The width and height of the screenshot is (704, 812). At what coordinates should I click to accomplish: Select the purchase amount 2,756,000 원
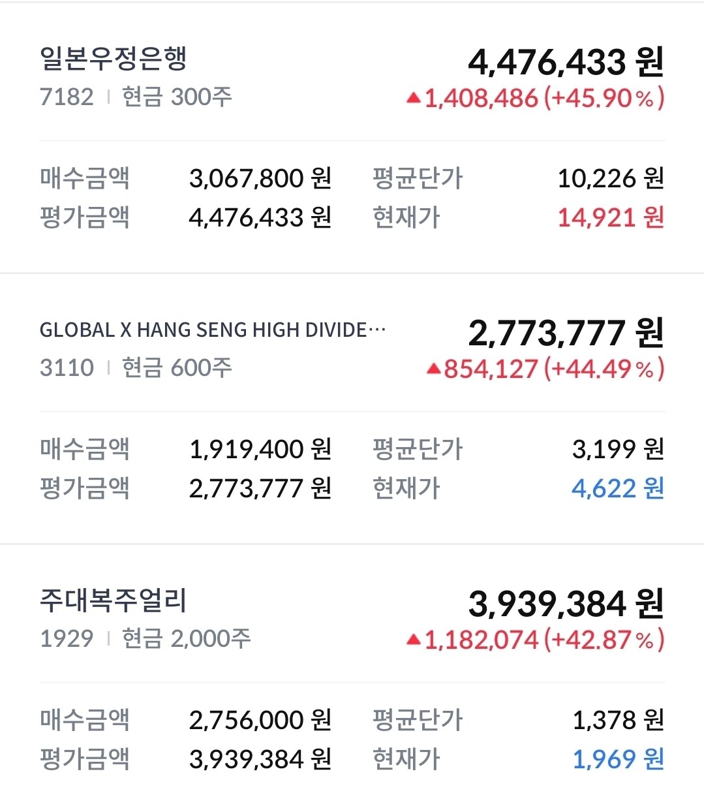pyautogui.click(x=260, y=720)
